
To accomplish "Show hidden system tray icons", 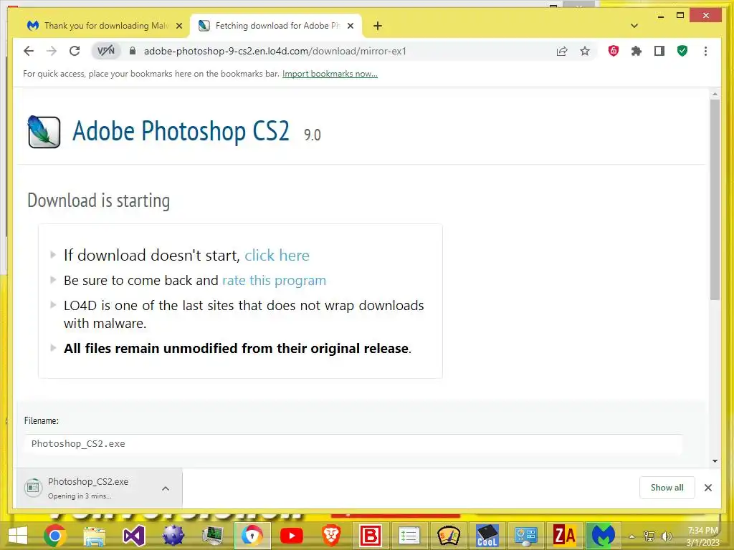I will coord(631,536).
